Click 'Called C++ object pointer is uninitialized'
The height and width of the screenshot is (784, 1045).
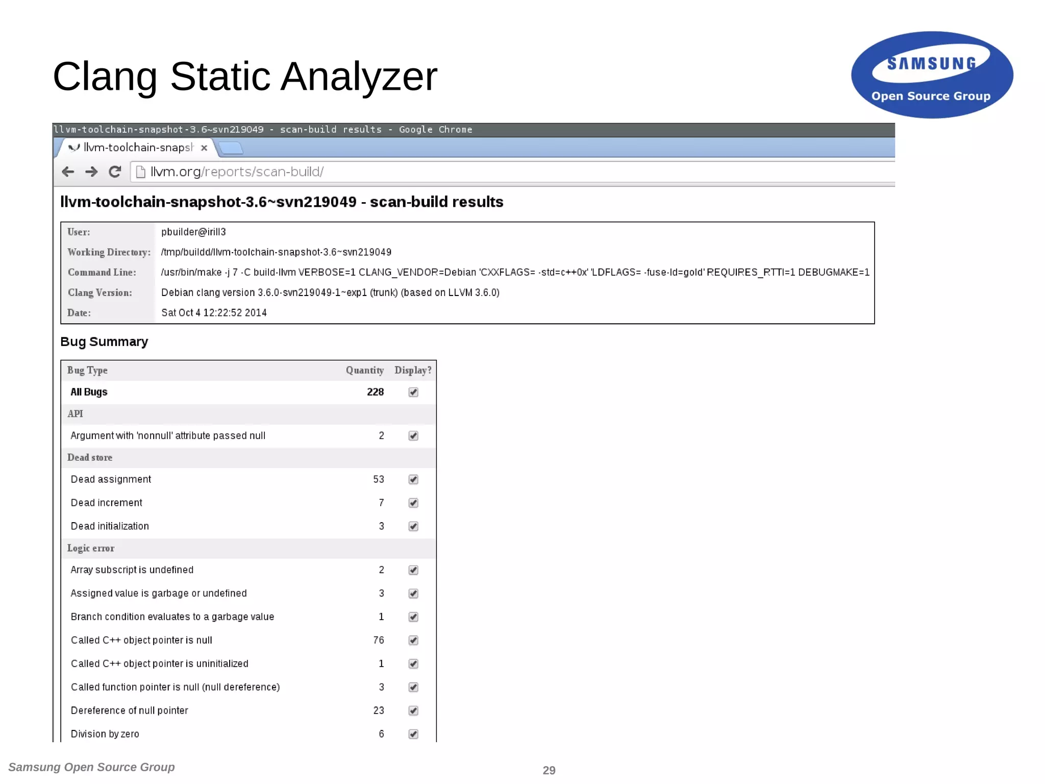(159, 664)
